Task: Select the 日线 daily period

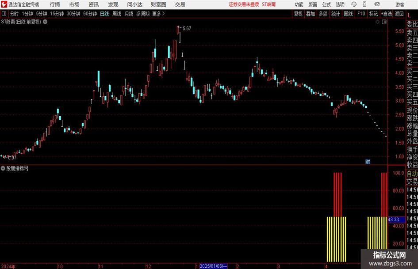Action: (104, 14)
